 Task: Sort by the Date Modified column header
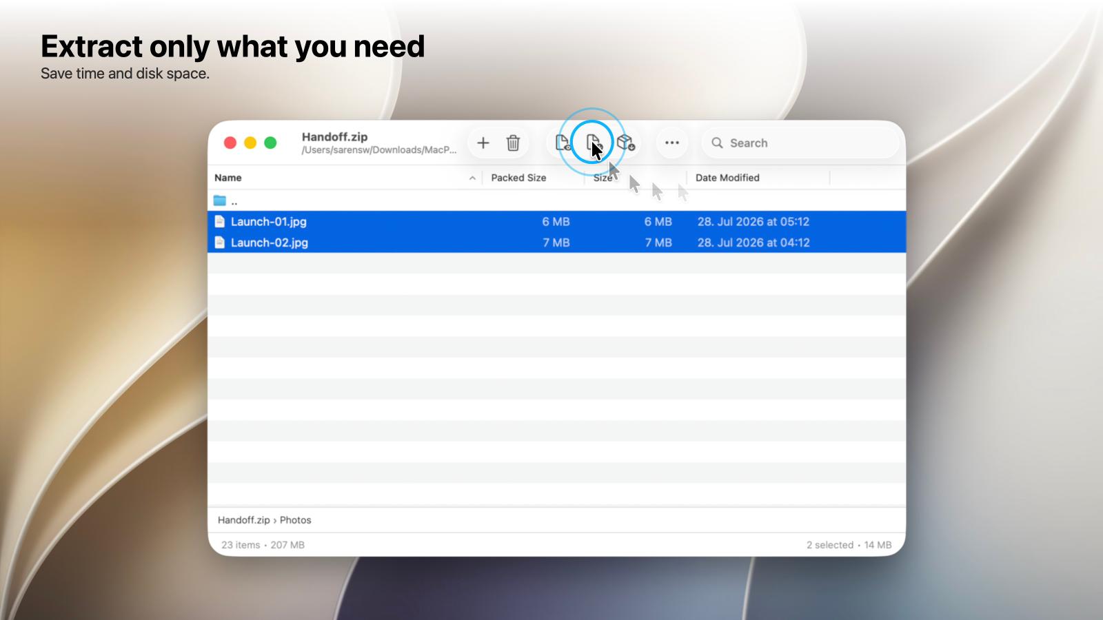(x=727, y=178)
